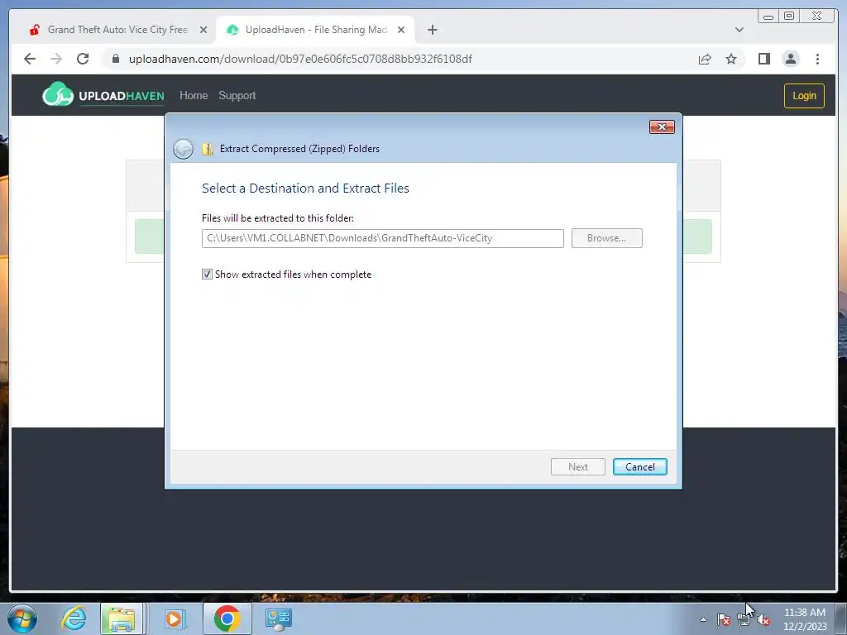This screenshot has height=635, width=847.
Task: Show hidden system tray icons
Action: point(703,619)
